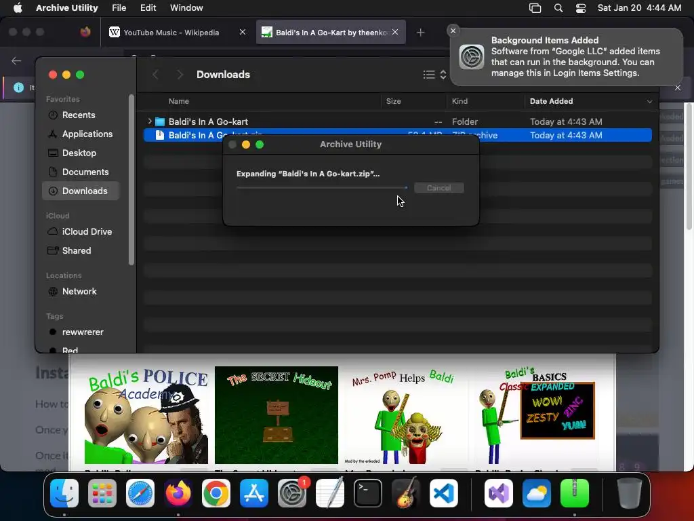This screenshot has width=694, height=521.
Task: Open iCloud Drive in sidebar
Action: [87, 232]
